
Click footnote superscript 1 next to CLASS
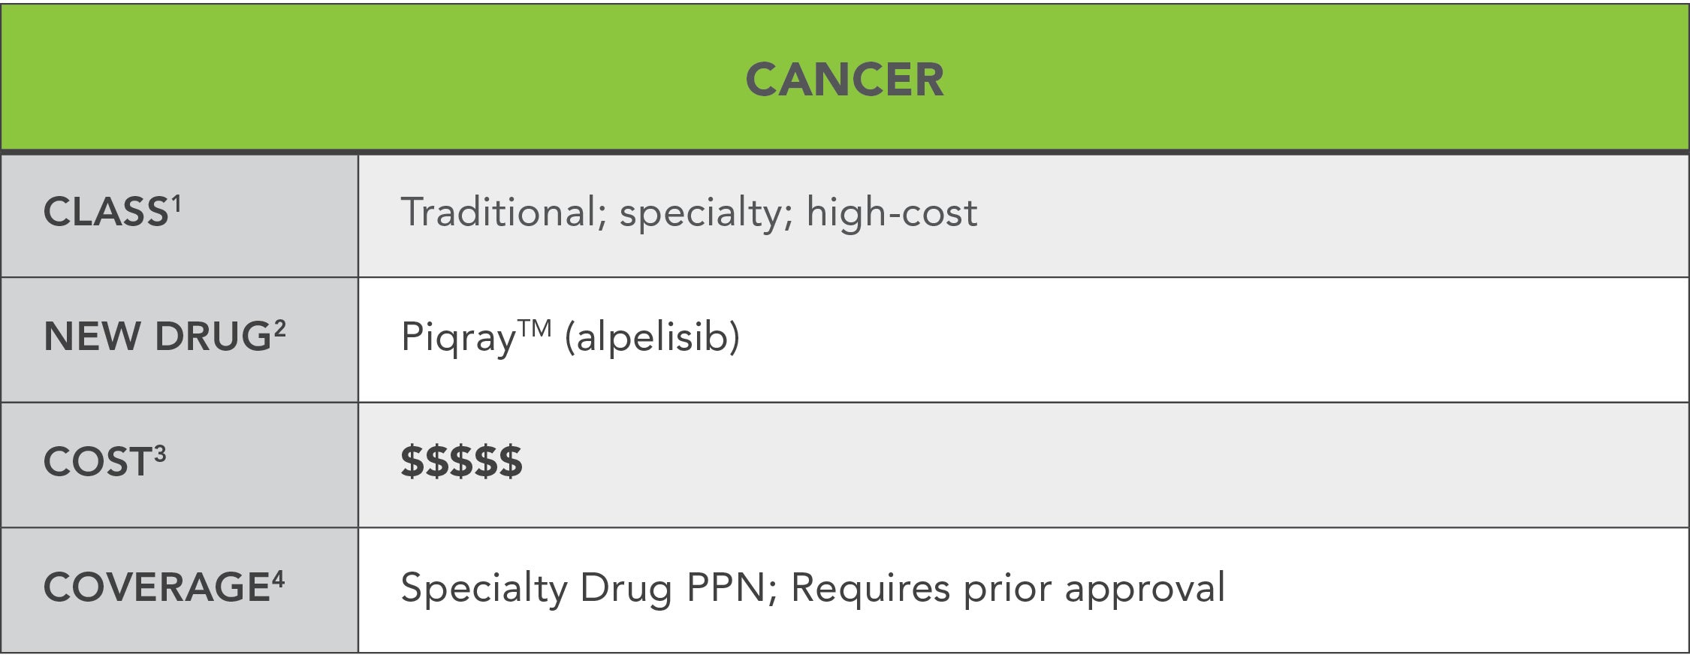177,203
